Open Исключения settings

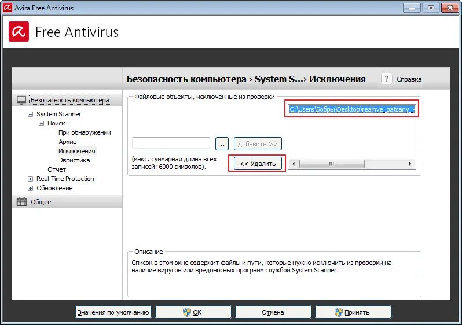(x=76, y=151)
